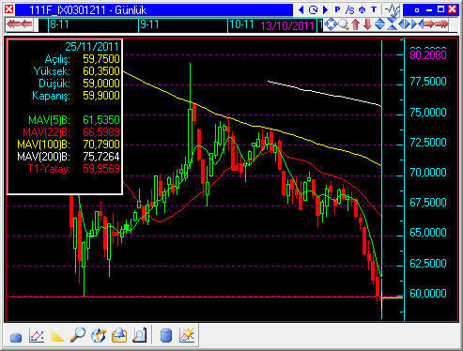Viewport: 463px width, 351px height.
Task: Click the clock period icon in title bar
Action: click(x=313, y=10)
